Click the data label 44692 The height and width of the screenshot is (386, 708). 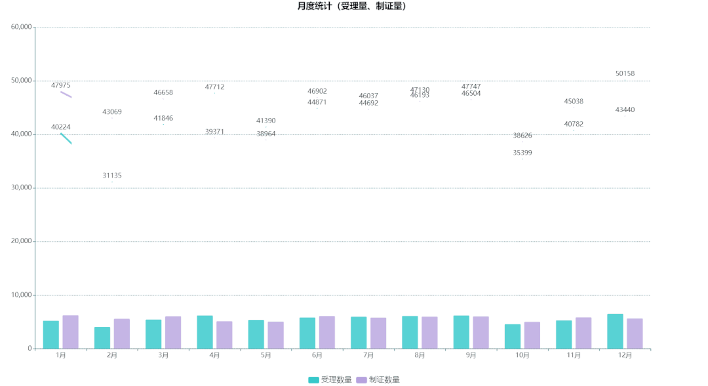click(x=368, y=104)
